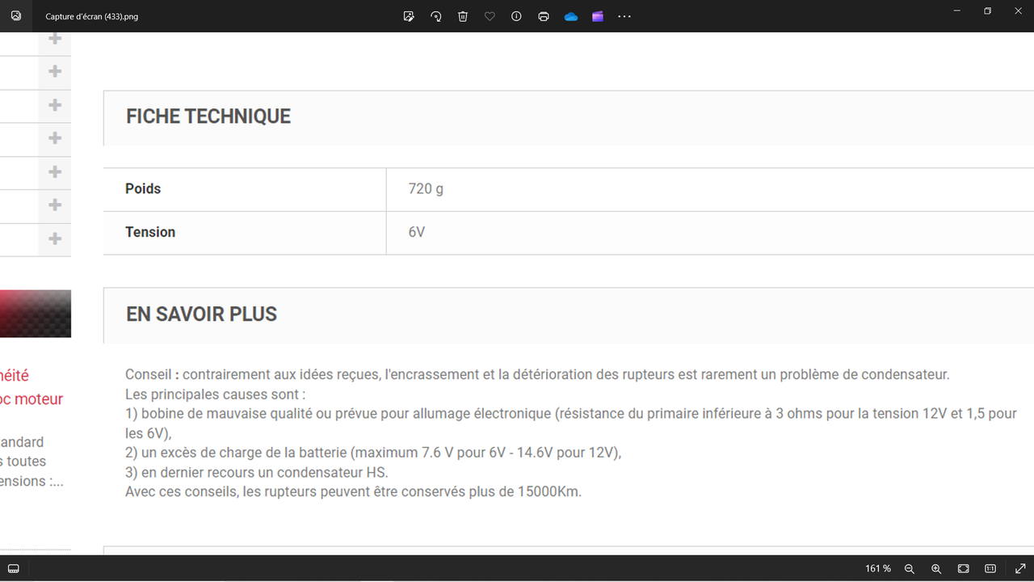Click the line '3) en dernier recours un condensateur HS.'

(x=257, y=472)
